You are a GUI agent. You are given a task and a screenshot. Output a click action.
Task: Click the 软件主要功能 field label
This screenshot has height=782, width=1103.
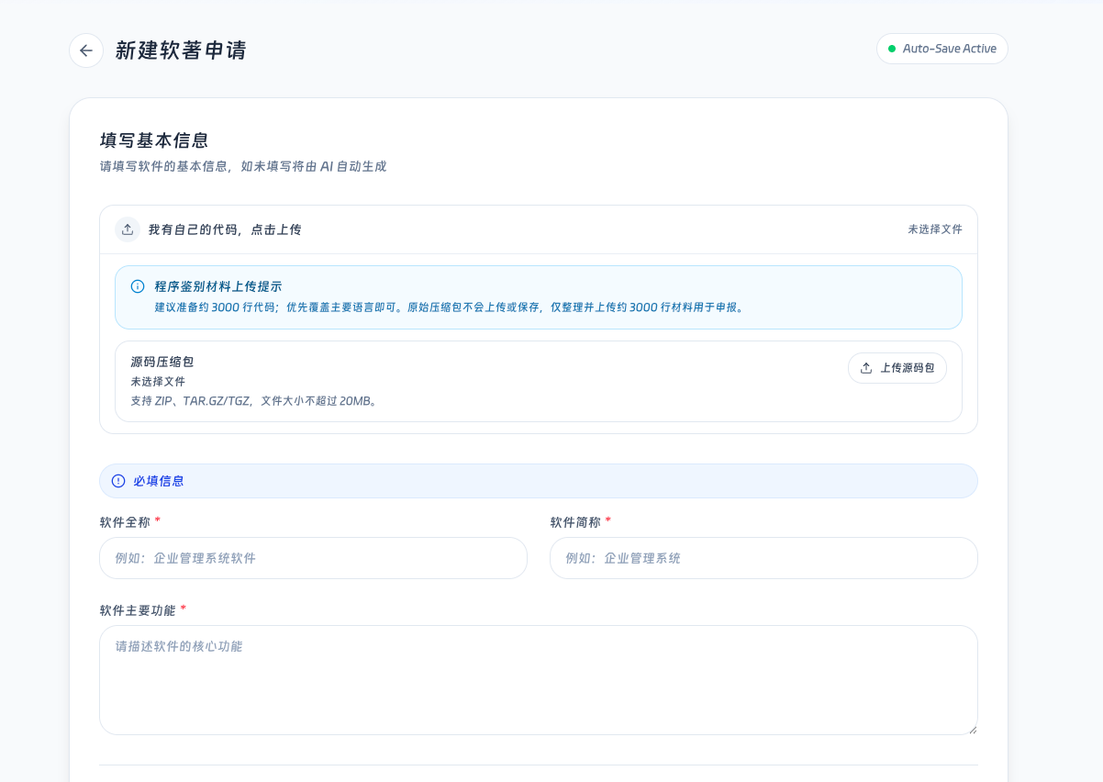coord(138,610)
